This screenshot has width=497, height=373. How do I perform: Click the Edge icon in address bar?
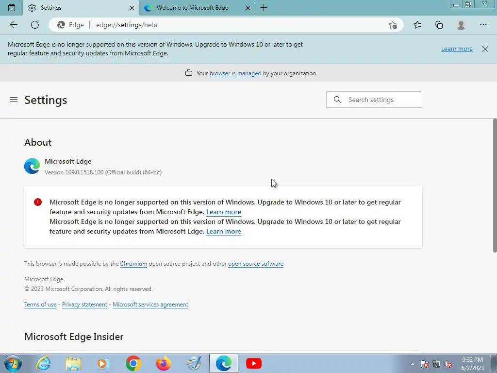pyautogui.click(x=61, y=25)
